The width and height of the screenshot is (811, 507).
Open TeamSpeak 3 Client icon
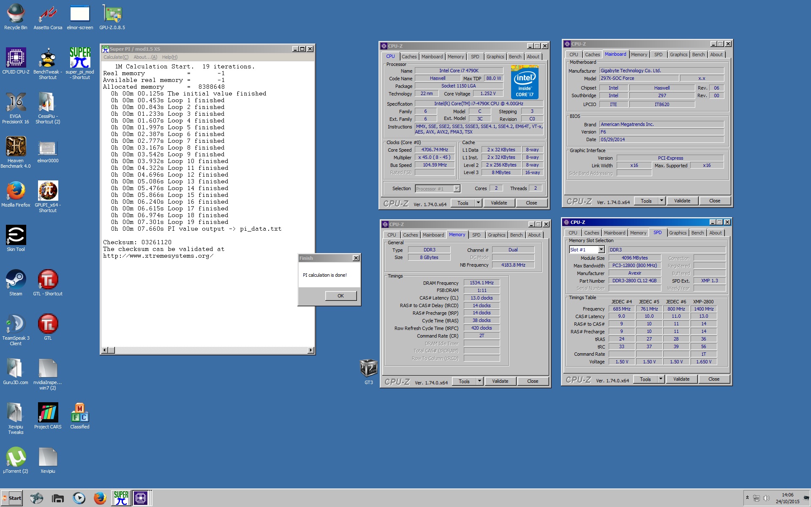(16, 330)
